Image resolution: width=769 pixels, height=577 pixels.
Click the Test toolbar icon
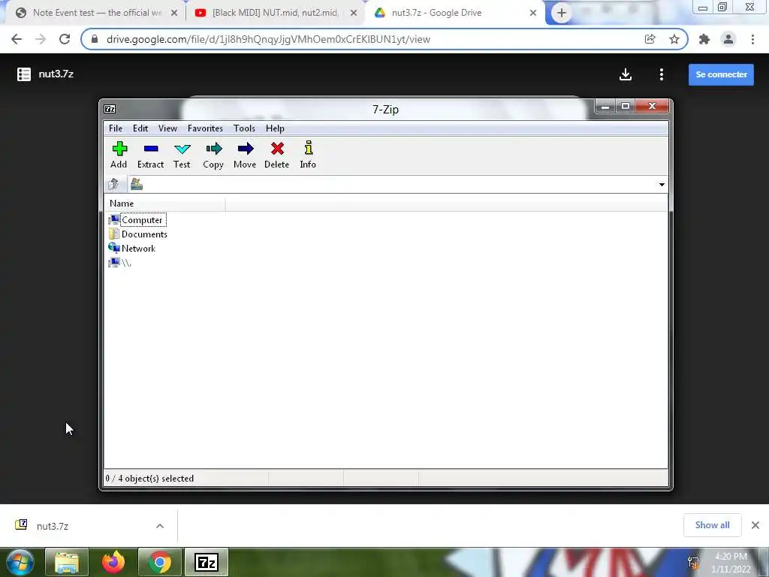coord(182,155)
